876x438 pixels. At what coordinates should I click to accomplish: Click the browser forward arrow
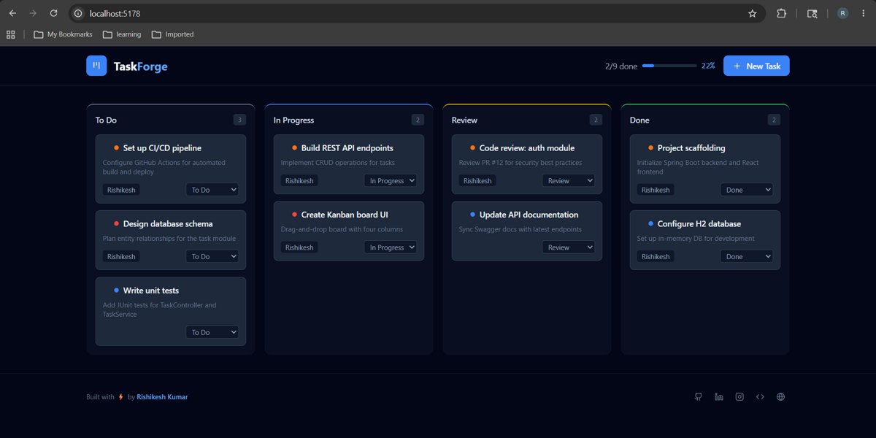[x=33, y=13]
